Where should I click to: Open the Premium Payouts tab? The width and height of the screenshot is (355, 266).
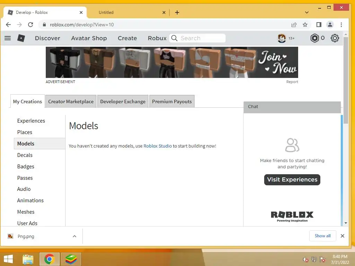point(172,101)
